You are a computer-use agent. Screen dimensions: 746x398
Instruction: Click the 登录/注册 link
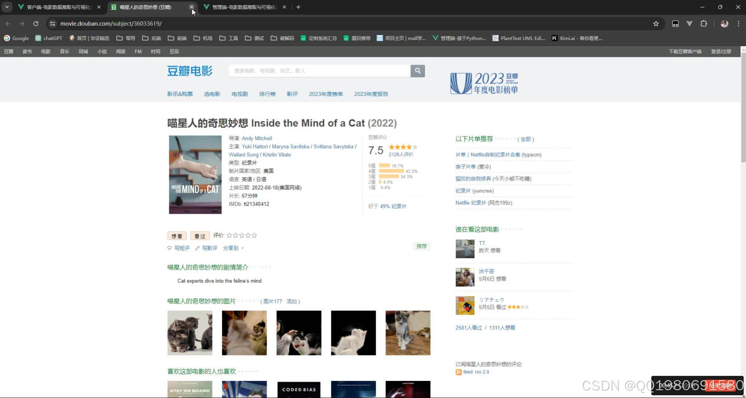(721, 51)
